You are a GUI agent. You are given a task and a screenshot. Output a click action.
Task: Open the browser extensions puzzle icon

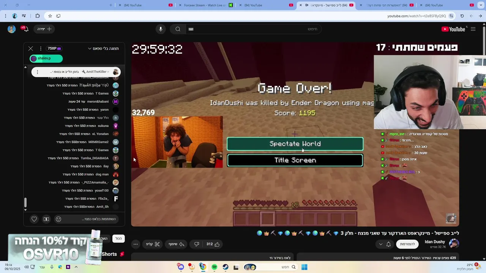(38, 16)
